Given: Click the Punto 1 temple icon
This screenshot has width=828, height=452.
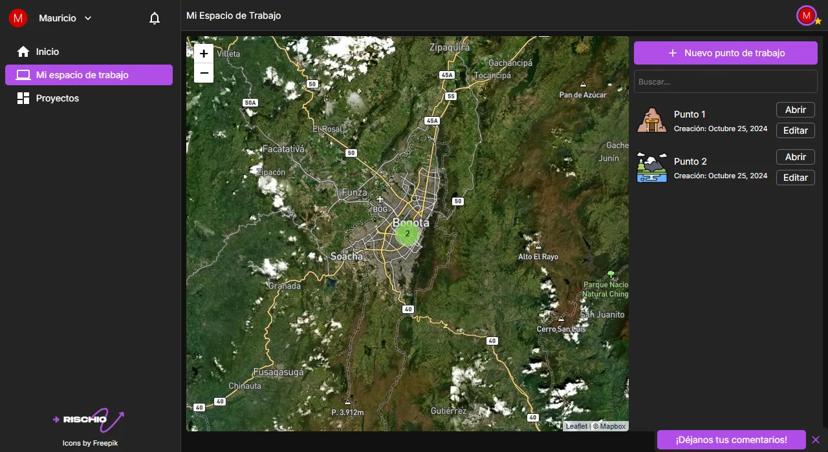Looking at the screenshot, I should (651, 120).
